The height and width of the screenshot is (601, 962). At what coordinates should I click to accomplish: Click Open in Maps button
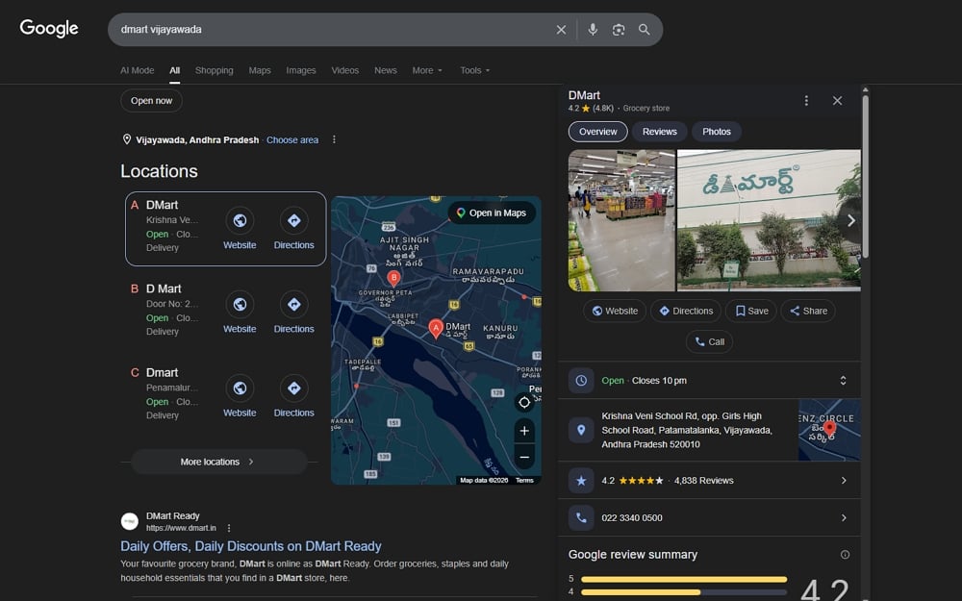[492, 213]
